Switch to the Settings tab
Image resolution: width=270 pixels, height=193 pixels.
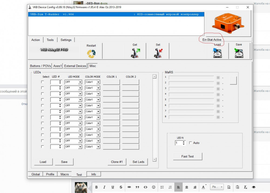pos(66,40)
